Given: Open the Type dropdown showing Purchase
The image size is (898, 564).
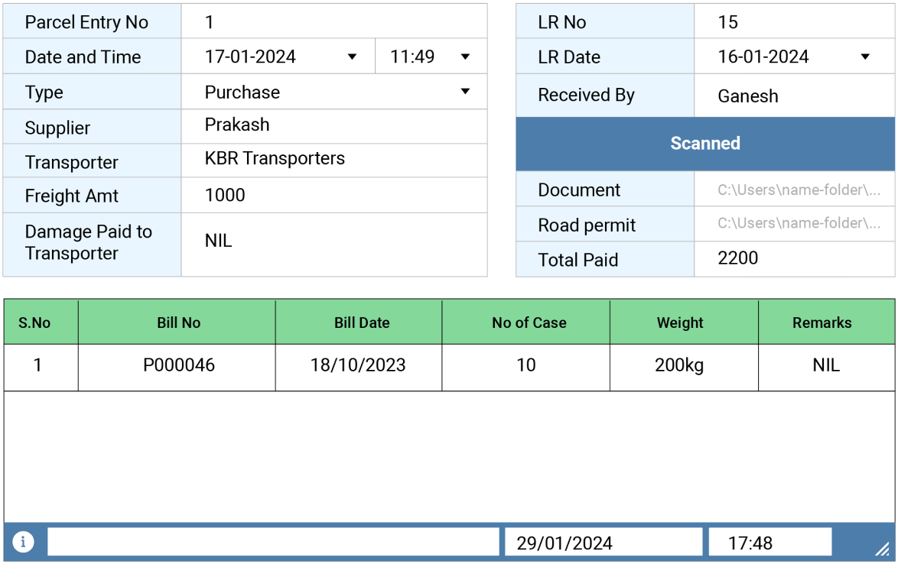Looking at the screenshot, I should pyautogui.click(x=466, y=91).
